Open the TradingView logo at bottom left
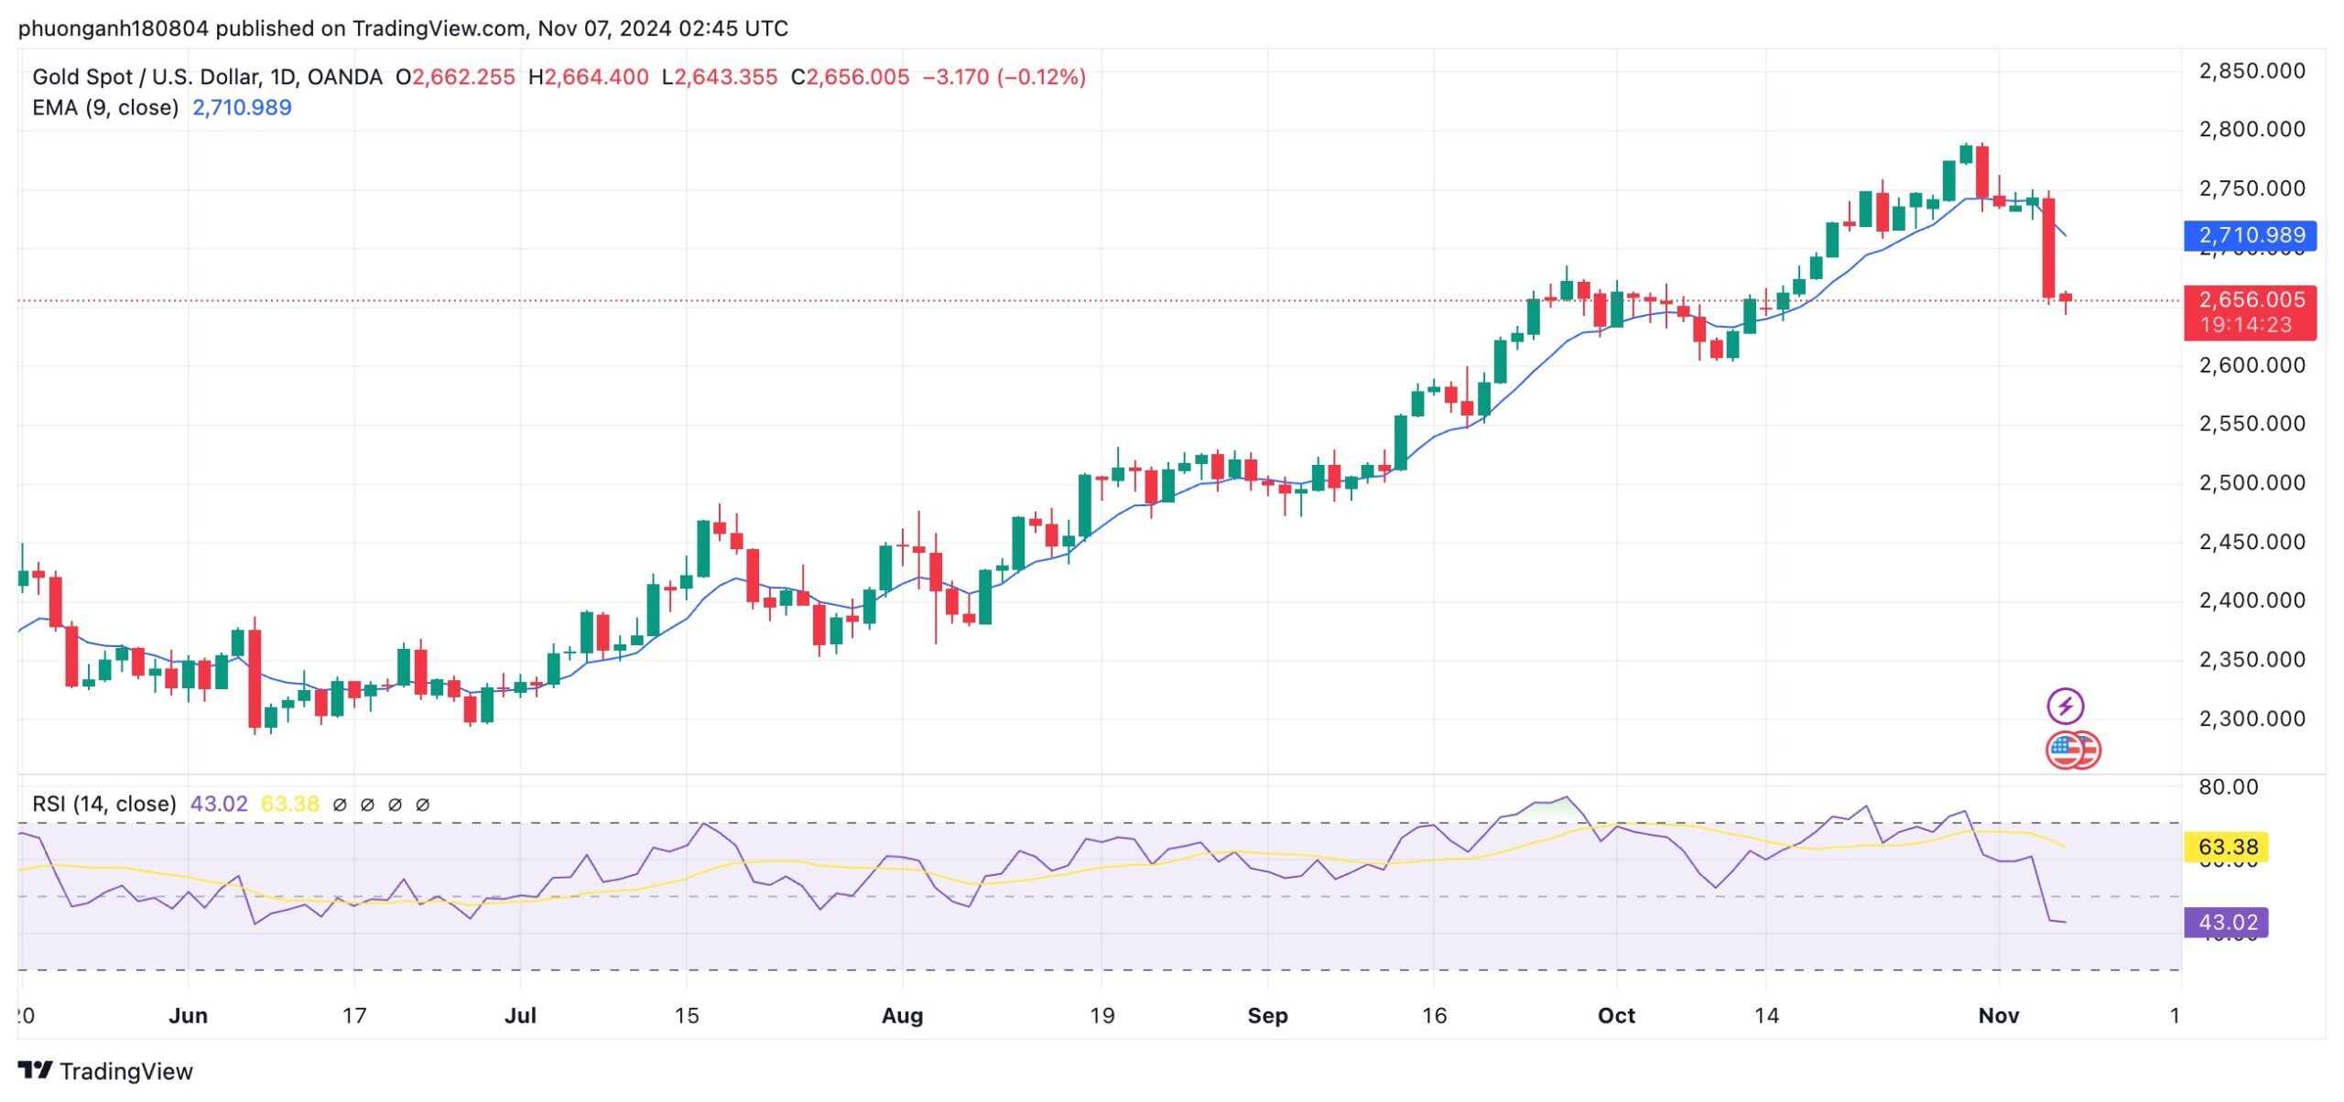 tap(105, 1070)
